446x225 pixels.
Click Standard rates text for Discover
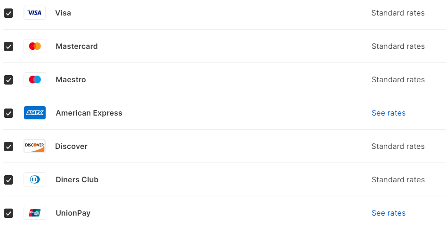(398, 146)
